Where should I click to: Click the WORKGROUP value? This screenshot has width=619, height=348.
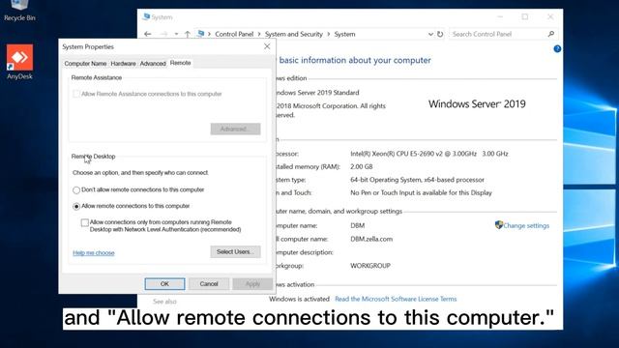pos(370,266)
